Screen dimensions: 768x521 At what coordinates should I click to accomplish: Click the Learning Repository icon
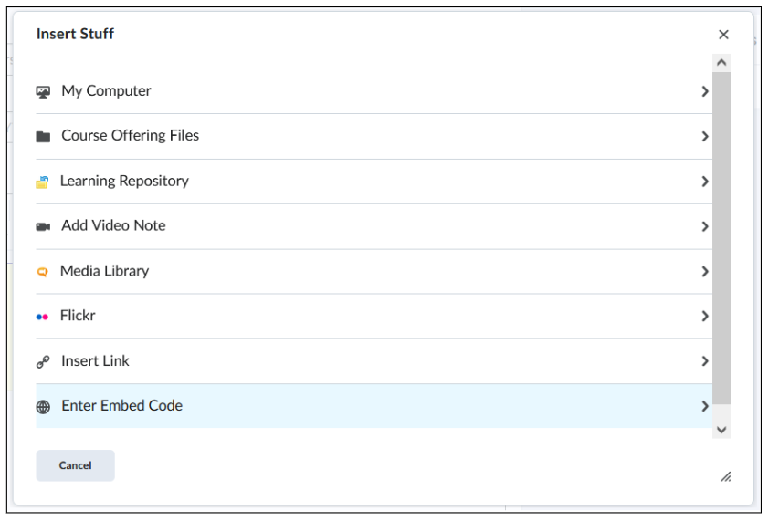(x=42, y=182)
